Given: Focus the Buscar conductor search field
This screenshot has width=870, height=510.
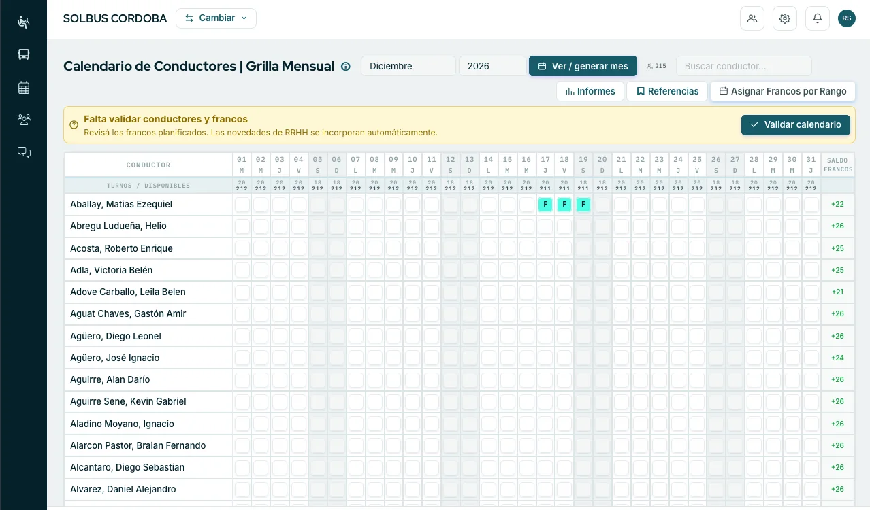Looking at the screenshot, I should click(744, 66).
